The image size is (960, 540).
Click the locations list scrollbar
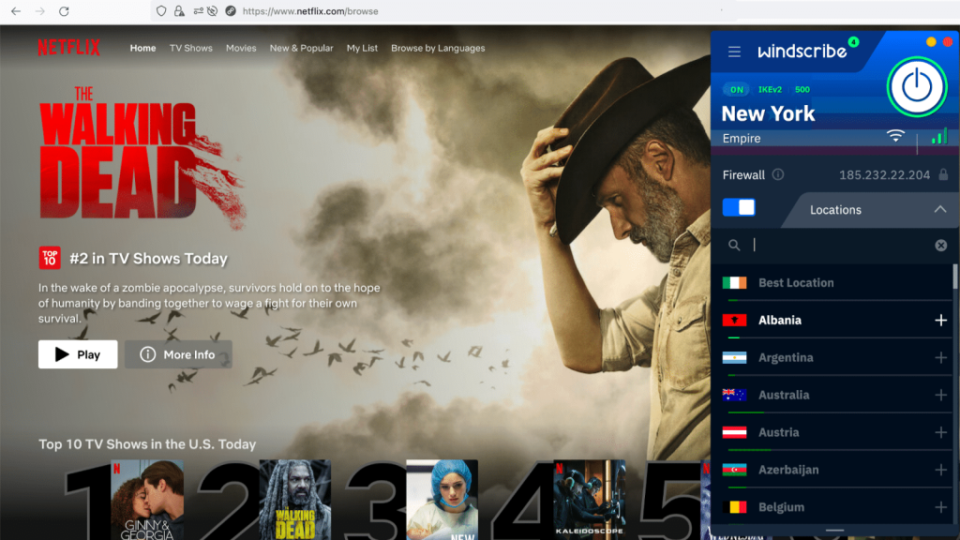point(955,277)
